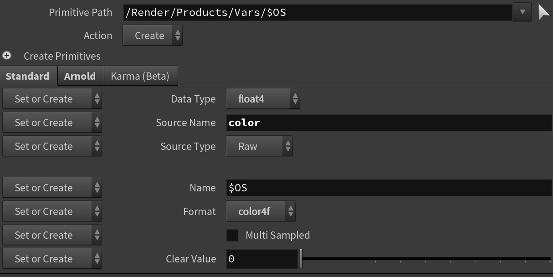Open Set or Create menu for Multi Sampled

(52, 235)
